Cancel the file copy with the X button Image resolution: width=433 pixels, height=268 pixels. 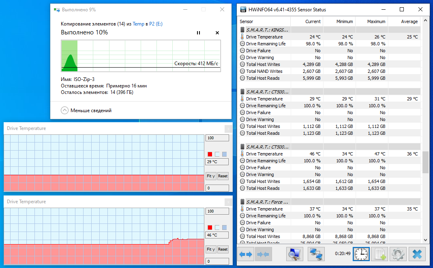pos(217,33)
